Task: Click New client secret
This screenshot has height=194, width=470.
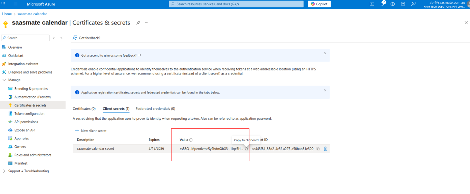Action: point(91,131)
